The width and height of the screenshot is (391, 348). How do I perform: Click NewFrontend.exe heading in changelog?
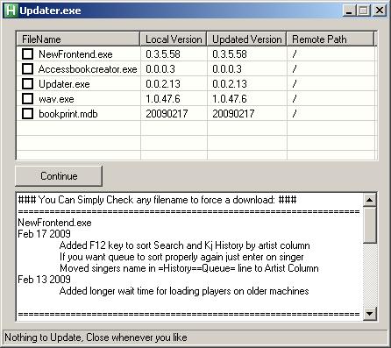54,223
